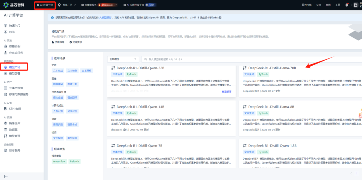362x180 pixels.
Task: Filter by 人脸识别 scenario tag
Action: 58,111
